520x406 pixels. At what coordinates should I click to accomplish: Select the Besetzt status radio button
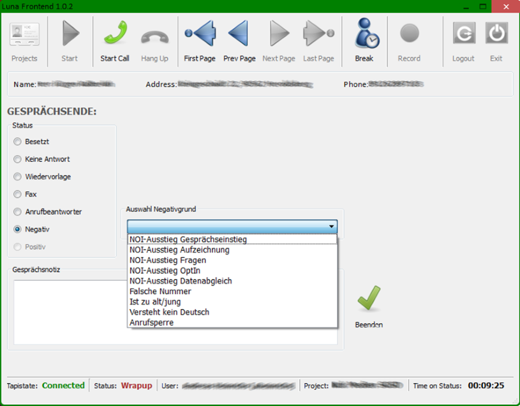[18, 142]
